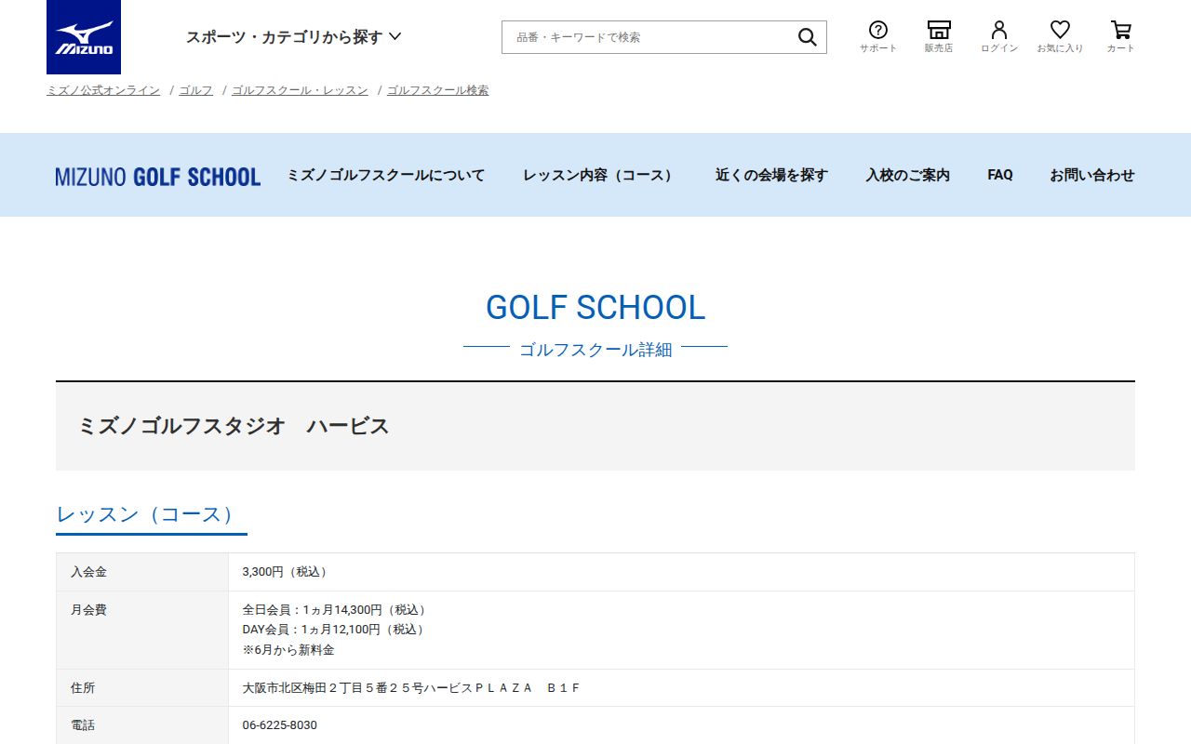Click the 入会金 row label
This screenshot has height=744, width=1191.
88,572
